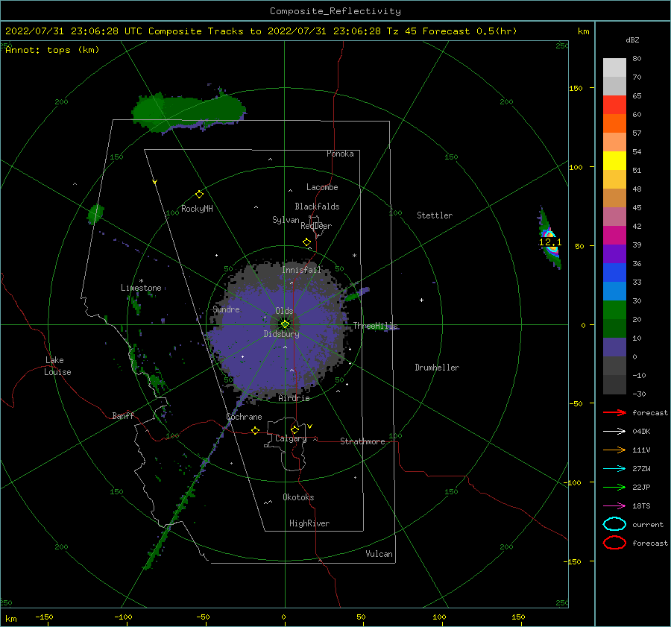The image size is (671, 627).
Task: Click the green echo streak northwest of ThreeHills
Action: (356, 295)
